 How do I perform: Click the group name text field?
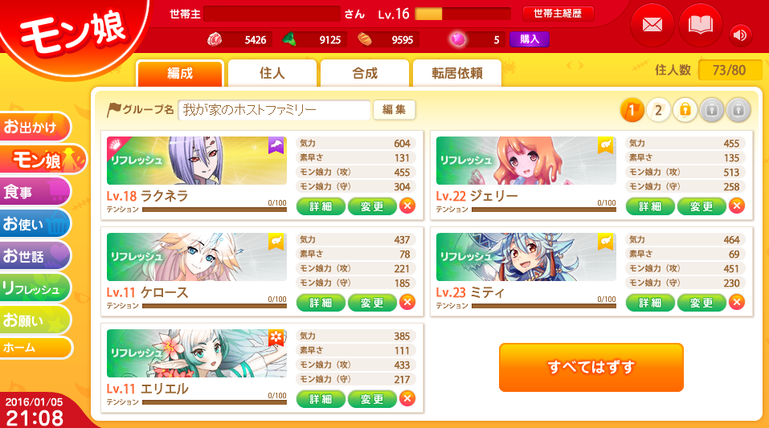(274, 110)
